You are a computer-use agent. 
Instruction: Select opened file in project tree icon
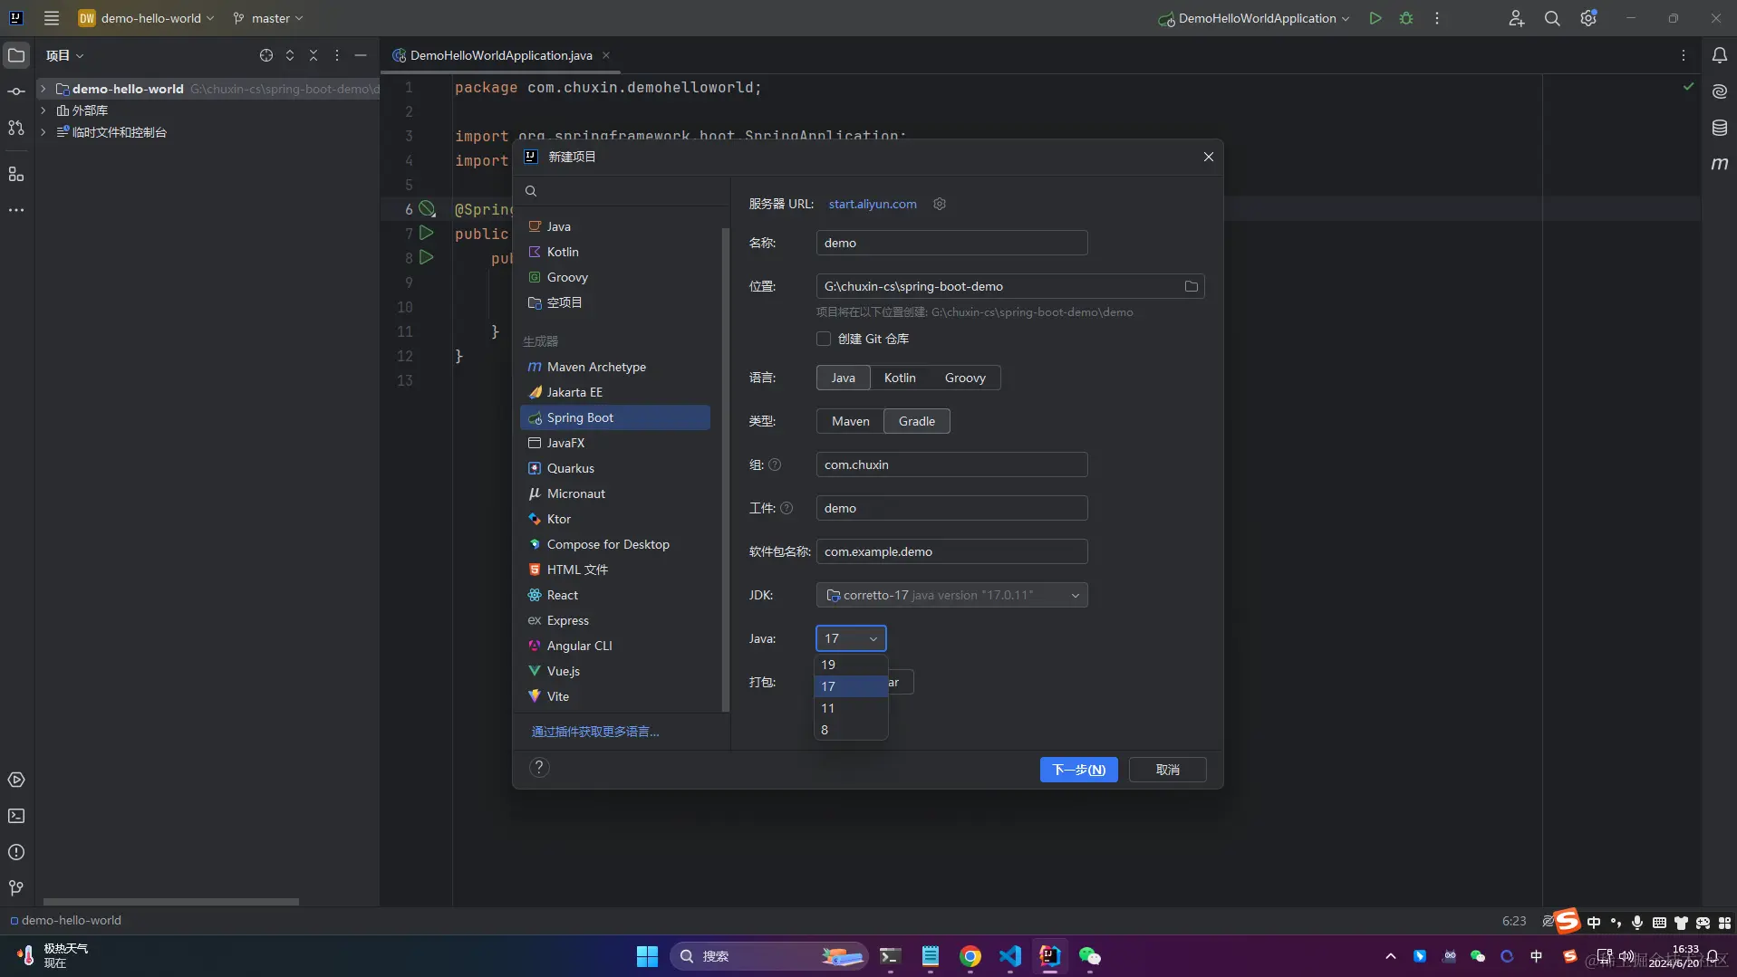[x=265, y=55]
